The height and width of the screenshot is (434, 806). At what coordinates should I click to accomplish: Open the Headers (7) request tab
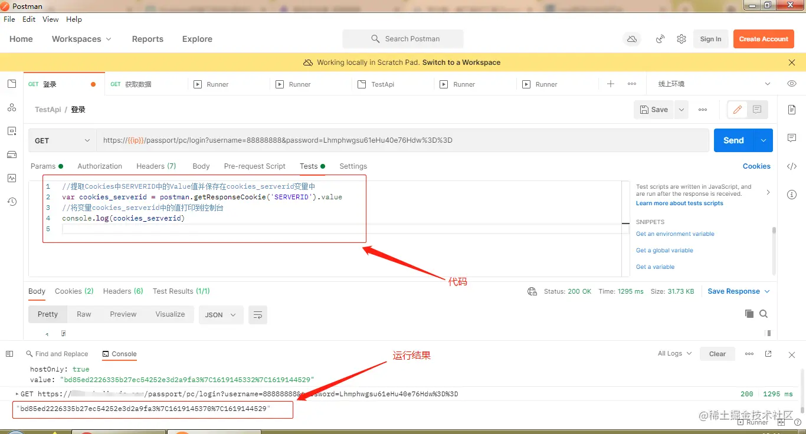click(156, 166)
